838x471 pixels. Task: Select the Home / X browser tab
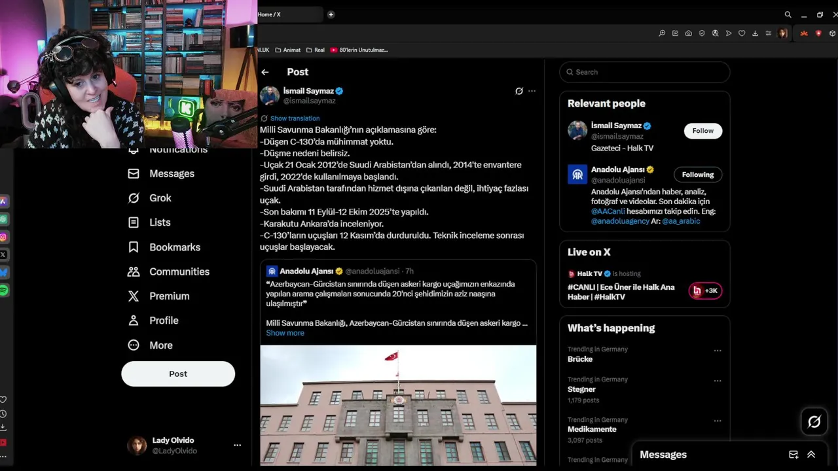point(289,14)
